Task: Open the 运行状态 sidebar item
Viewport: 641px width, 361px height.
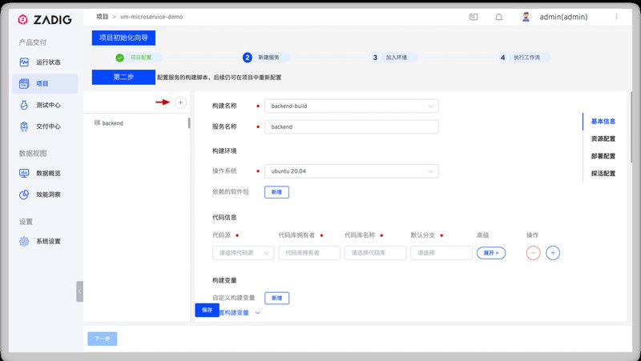Action: (x=47, y=62)
